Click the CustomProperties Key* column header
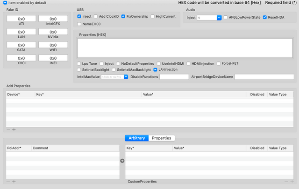The height and width of the screenshot is (189, 299). point(149,148)
